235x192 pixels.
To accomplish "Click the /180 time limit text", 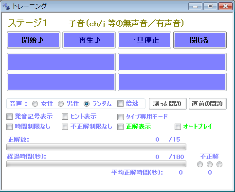I will tap(177, 157).
